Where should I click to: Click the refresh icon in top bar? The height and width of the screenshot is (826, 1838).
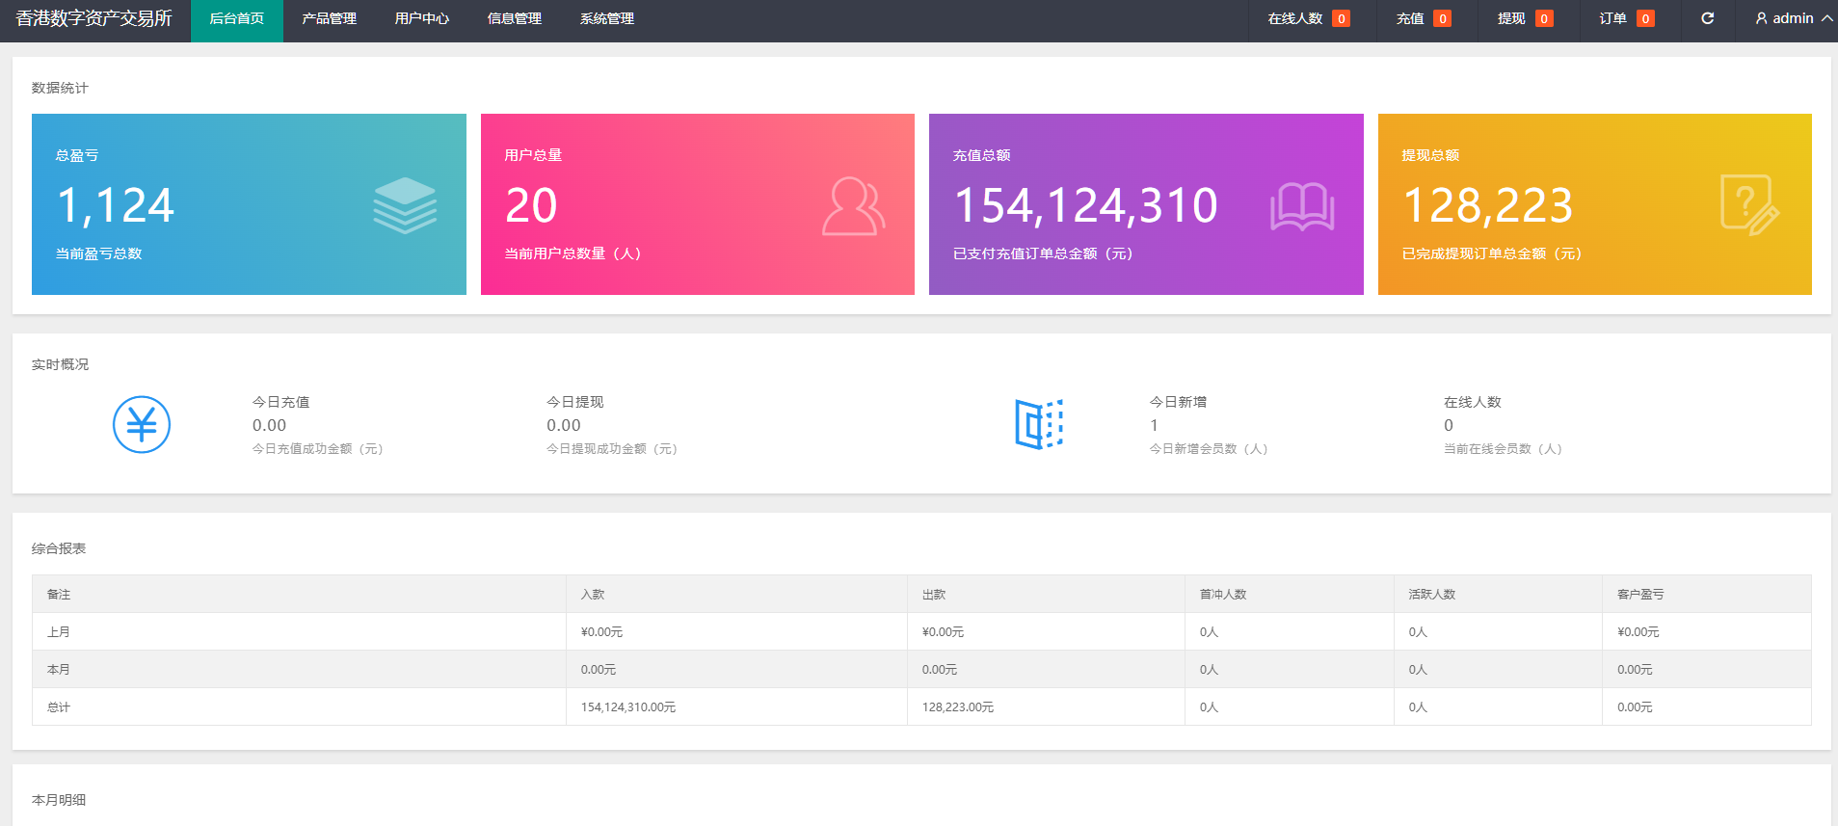1707,18
